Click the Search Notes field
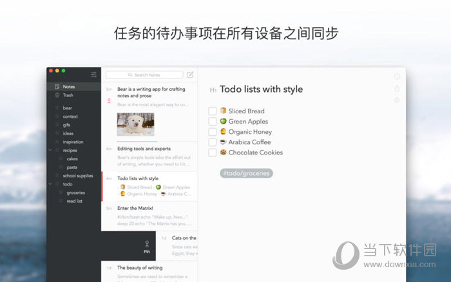Viewport: 451px width, 282px height. [x=144, y=75]
